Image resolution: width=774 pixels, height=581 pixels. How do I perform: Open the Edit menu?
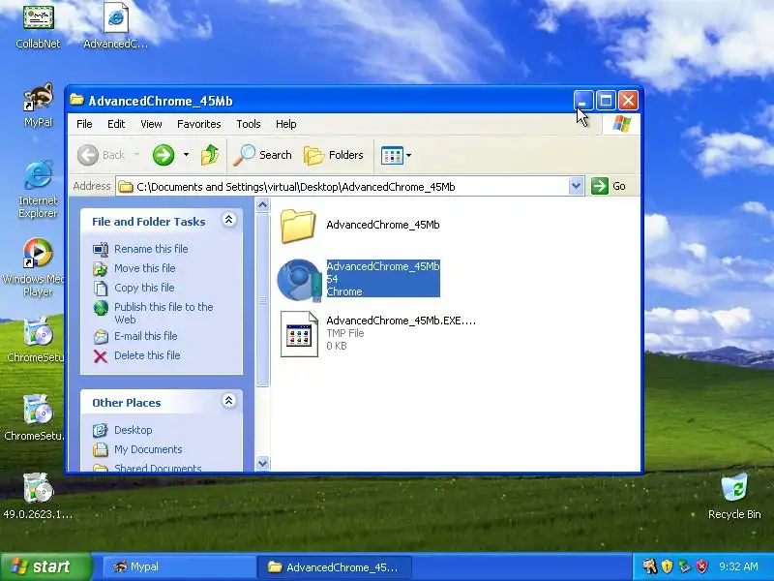point(116,124)
